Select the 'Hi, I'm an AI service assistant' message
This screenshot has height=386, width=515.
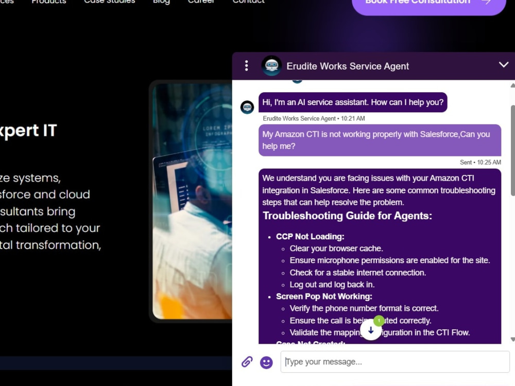click(x=353, y=102)
